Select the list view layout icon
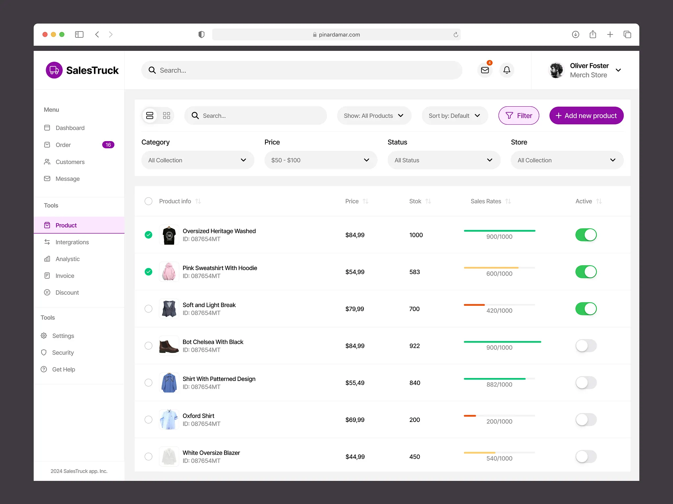673x504 pixels. point(150,115)
